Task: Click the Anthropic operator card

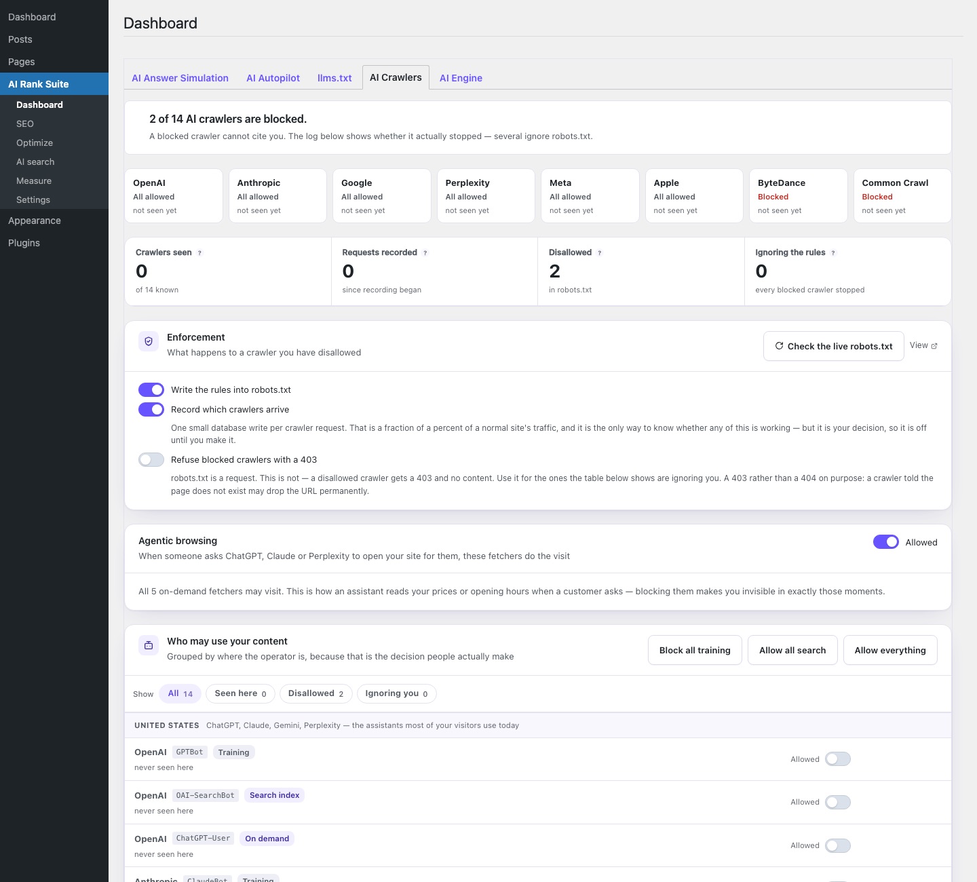Action: (x=277, y=195)
